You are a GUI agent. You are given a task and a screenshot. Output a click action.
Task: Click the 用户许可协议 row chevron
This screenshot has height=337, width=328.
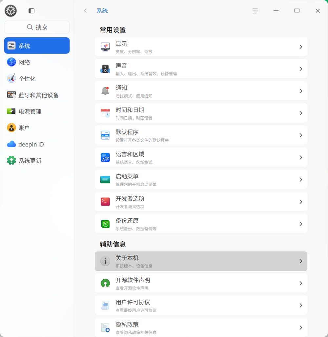click(x=301, y=306)
